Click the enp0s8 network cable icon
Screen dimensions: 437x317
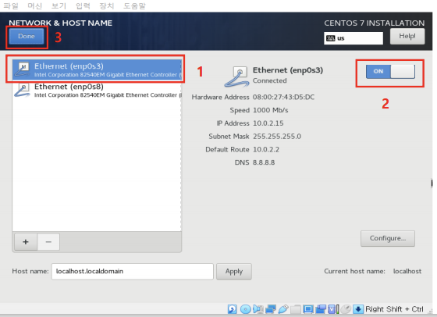(x=23, y=91)
